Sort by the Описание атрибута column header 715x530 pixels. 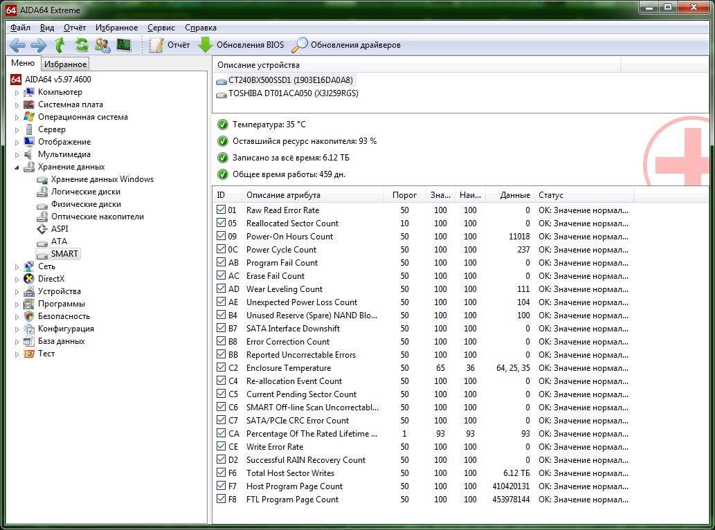coord(283,195)
